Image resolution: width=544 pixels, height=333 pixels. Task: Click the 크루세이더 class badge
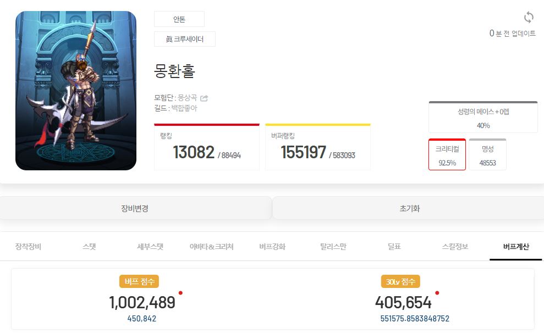[x=185, y=39]
